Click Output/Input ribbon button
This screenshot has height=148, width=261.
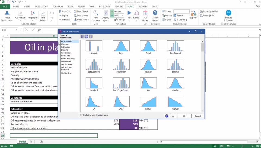(x=105, y=16)
